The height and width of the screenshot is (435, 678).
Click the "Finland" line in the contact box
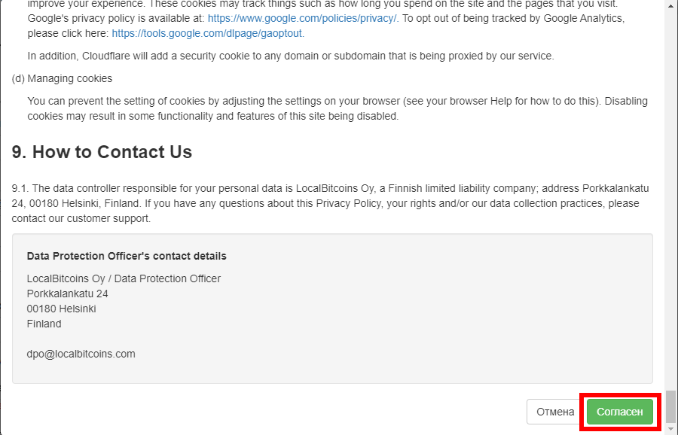click(44, 324)
